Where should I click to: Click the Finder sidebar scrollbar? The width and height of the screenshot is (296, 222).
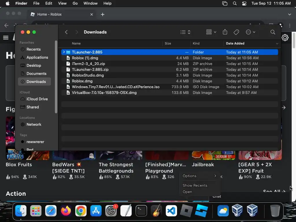tap(56, 77)
